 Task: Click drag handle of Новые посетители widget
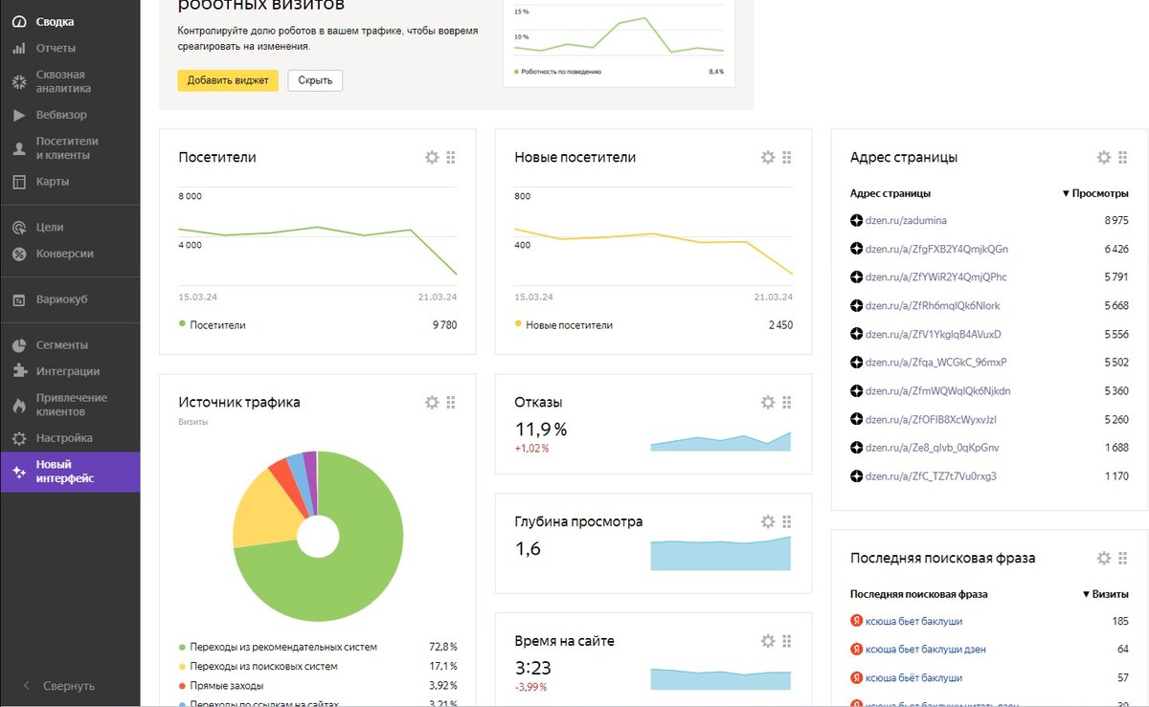tap(787, 157)
